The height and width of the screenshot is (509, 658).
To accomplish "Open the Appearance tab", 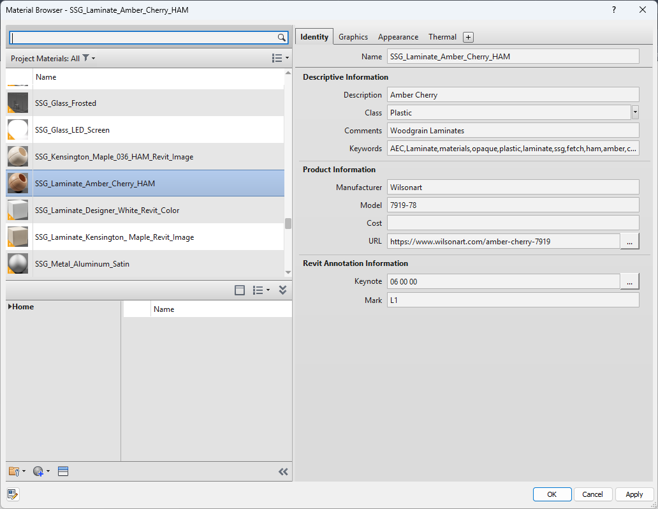I will pos(398,37).
